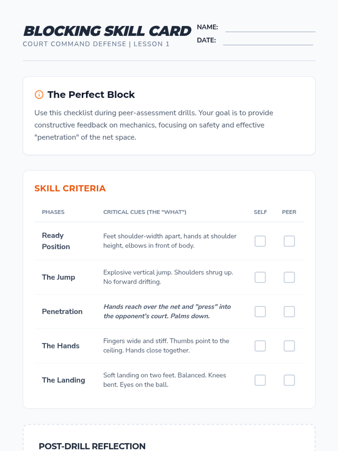Tick the Peer checkbox for The Jump
The height and width of the screenshot is (451, 338).
289,277
